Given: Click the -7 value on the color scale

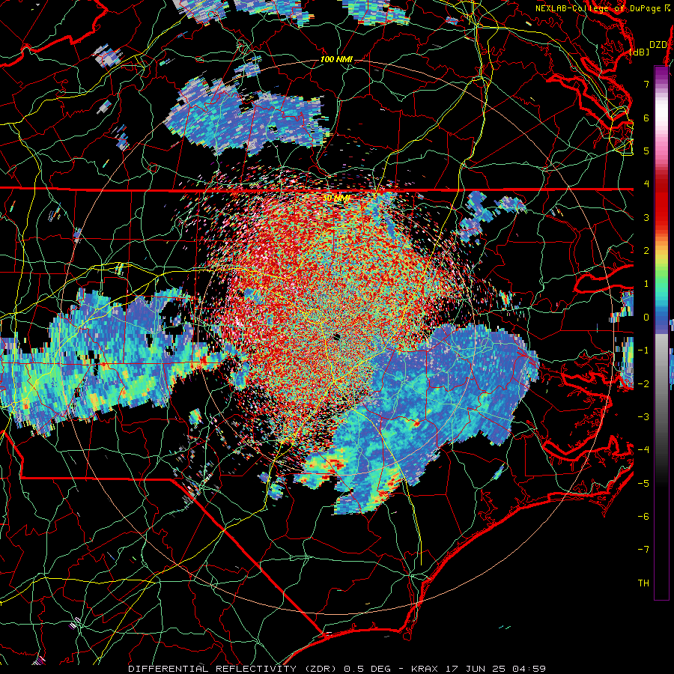Looking at the screenshot, I should click(643, 550).
